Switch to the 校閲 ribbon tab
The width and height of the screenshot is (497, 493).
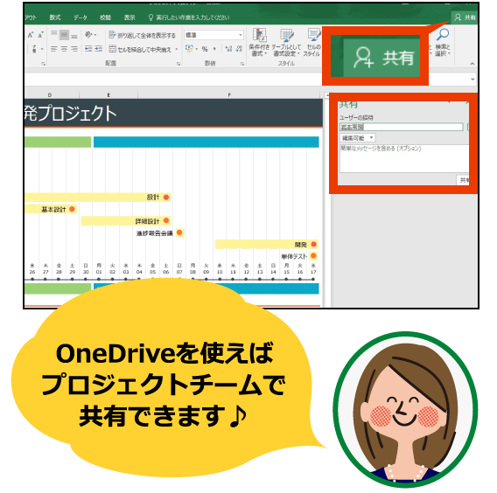tap(105, 17)
